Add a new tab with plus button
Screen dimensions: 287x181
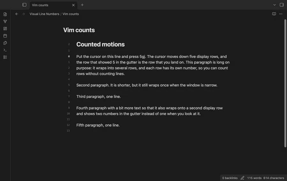pyautogui.click(x=82, y=5)
